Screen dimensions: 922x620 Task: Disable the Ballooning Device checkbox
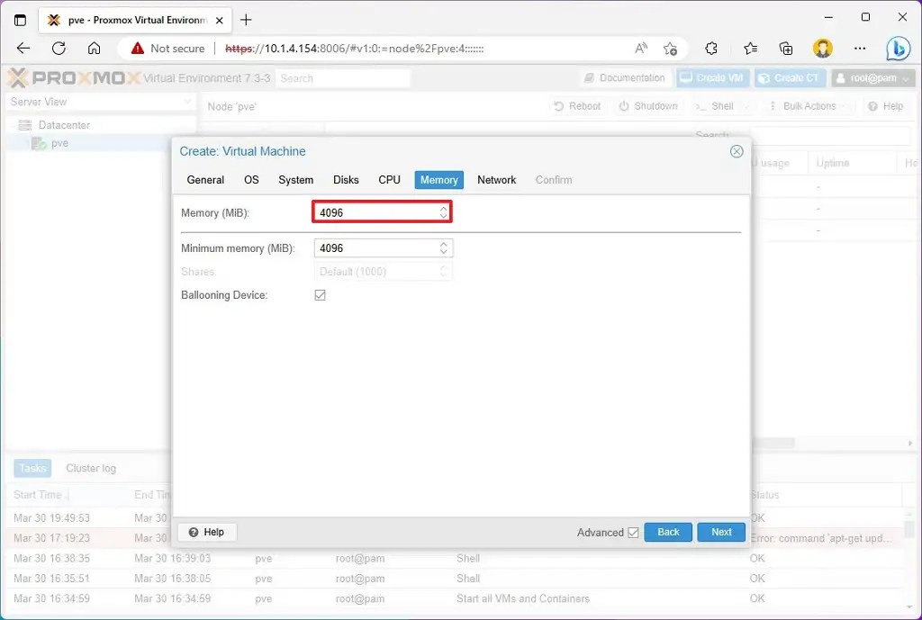point(320,294)
